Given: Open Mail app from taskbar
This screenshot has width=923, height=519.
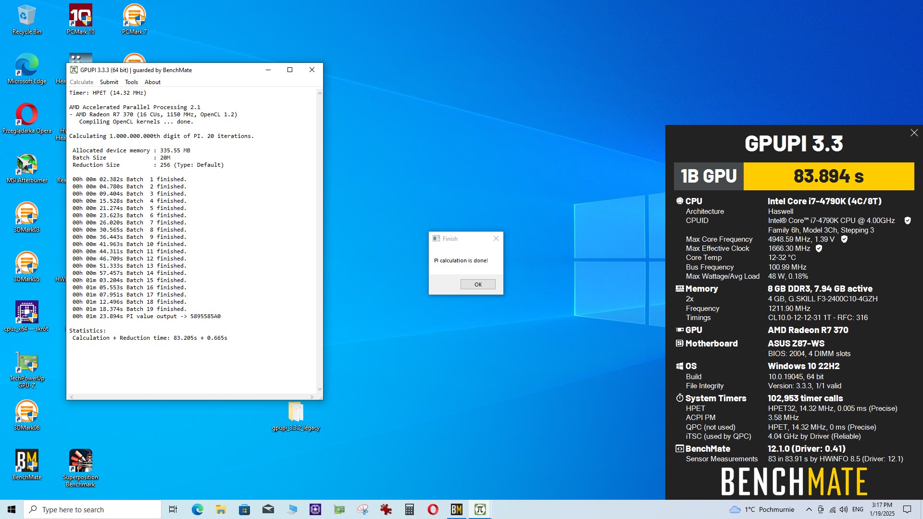Looking at the screenshot, I should tap(268, 509).
